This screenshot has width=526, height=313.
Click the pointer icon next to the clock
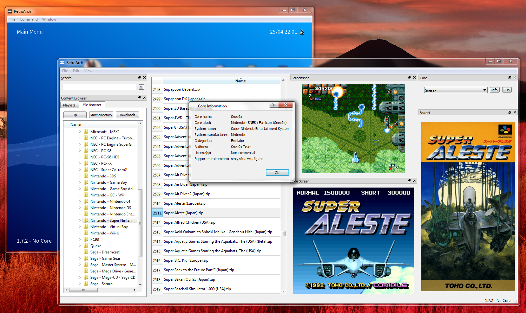[x=302, y=32]
